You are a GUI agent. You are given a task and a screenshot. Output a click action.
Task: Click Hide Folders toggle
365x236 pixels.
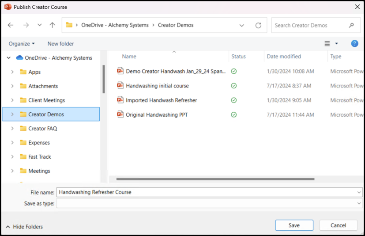[24, 227]
